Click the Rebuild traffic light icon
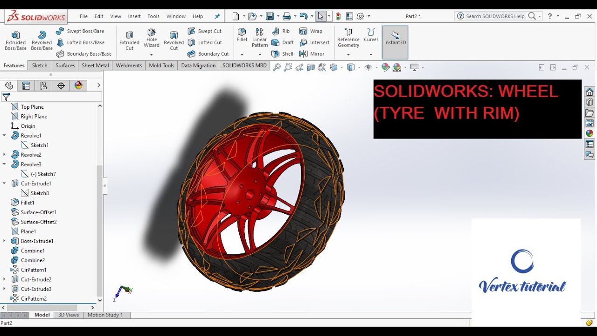This screenshot has width=597, height=336. [x=338, y=16]
